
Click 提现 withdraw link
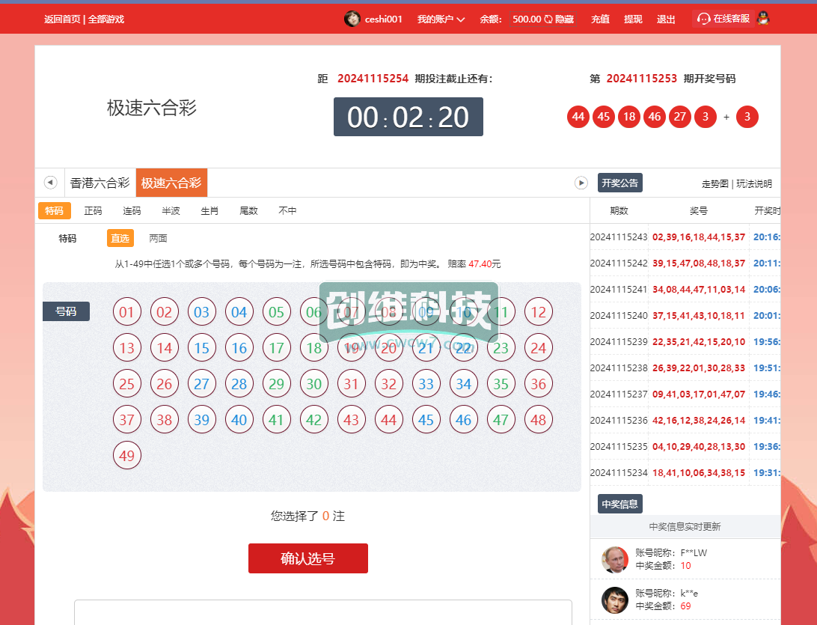tap(633, 19)
